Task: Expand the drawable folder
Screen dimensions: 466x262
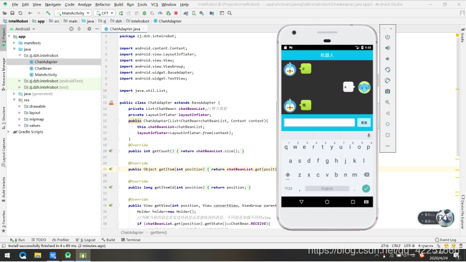Action: click(x=20, y=106)
